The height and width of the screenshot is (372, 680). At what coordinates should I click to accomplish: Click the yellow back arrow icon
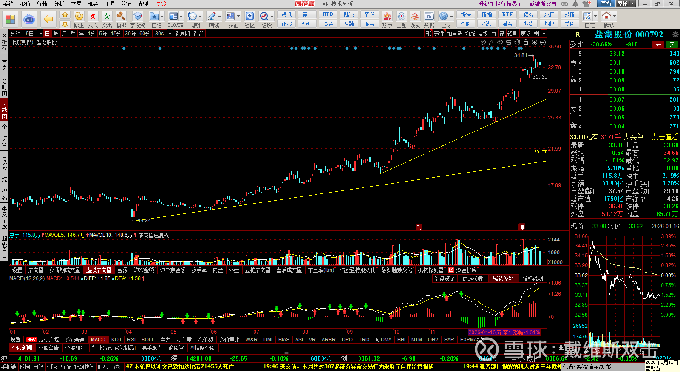48,19
